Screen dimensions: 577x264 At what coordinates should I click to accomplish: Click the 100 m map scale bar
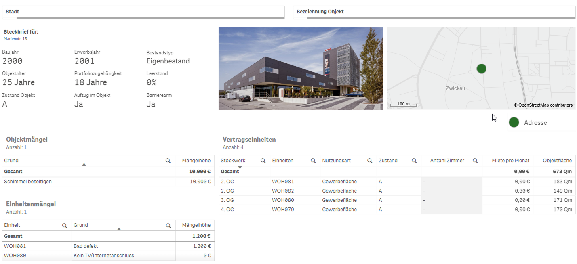click(x=403, y=105)
